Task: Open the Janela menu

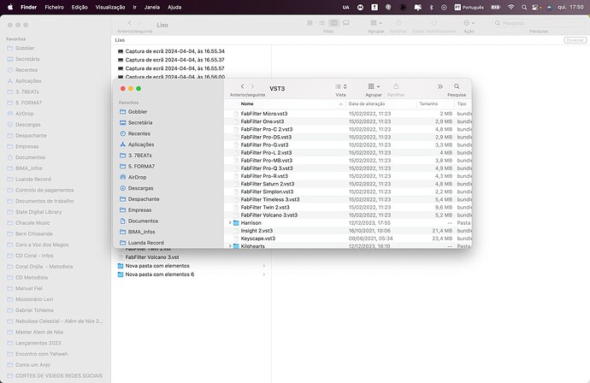Action: (x=152, y=7)
